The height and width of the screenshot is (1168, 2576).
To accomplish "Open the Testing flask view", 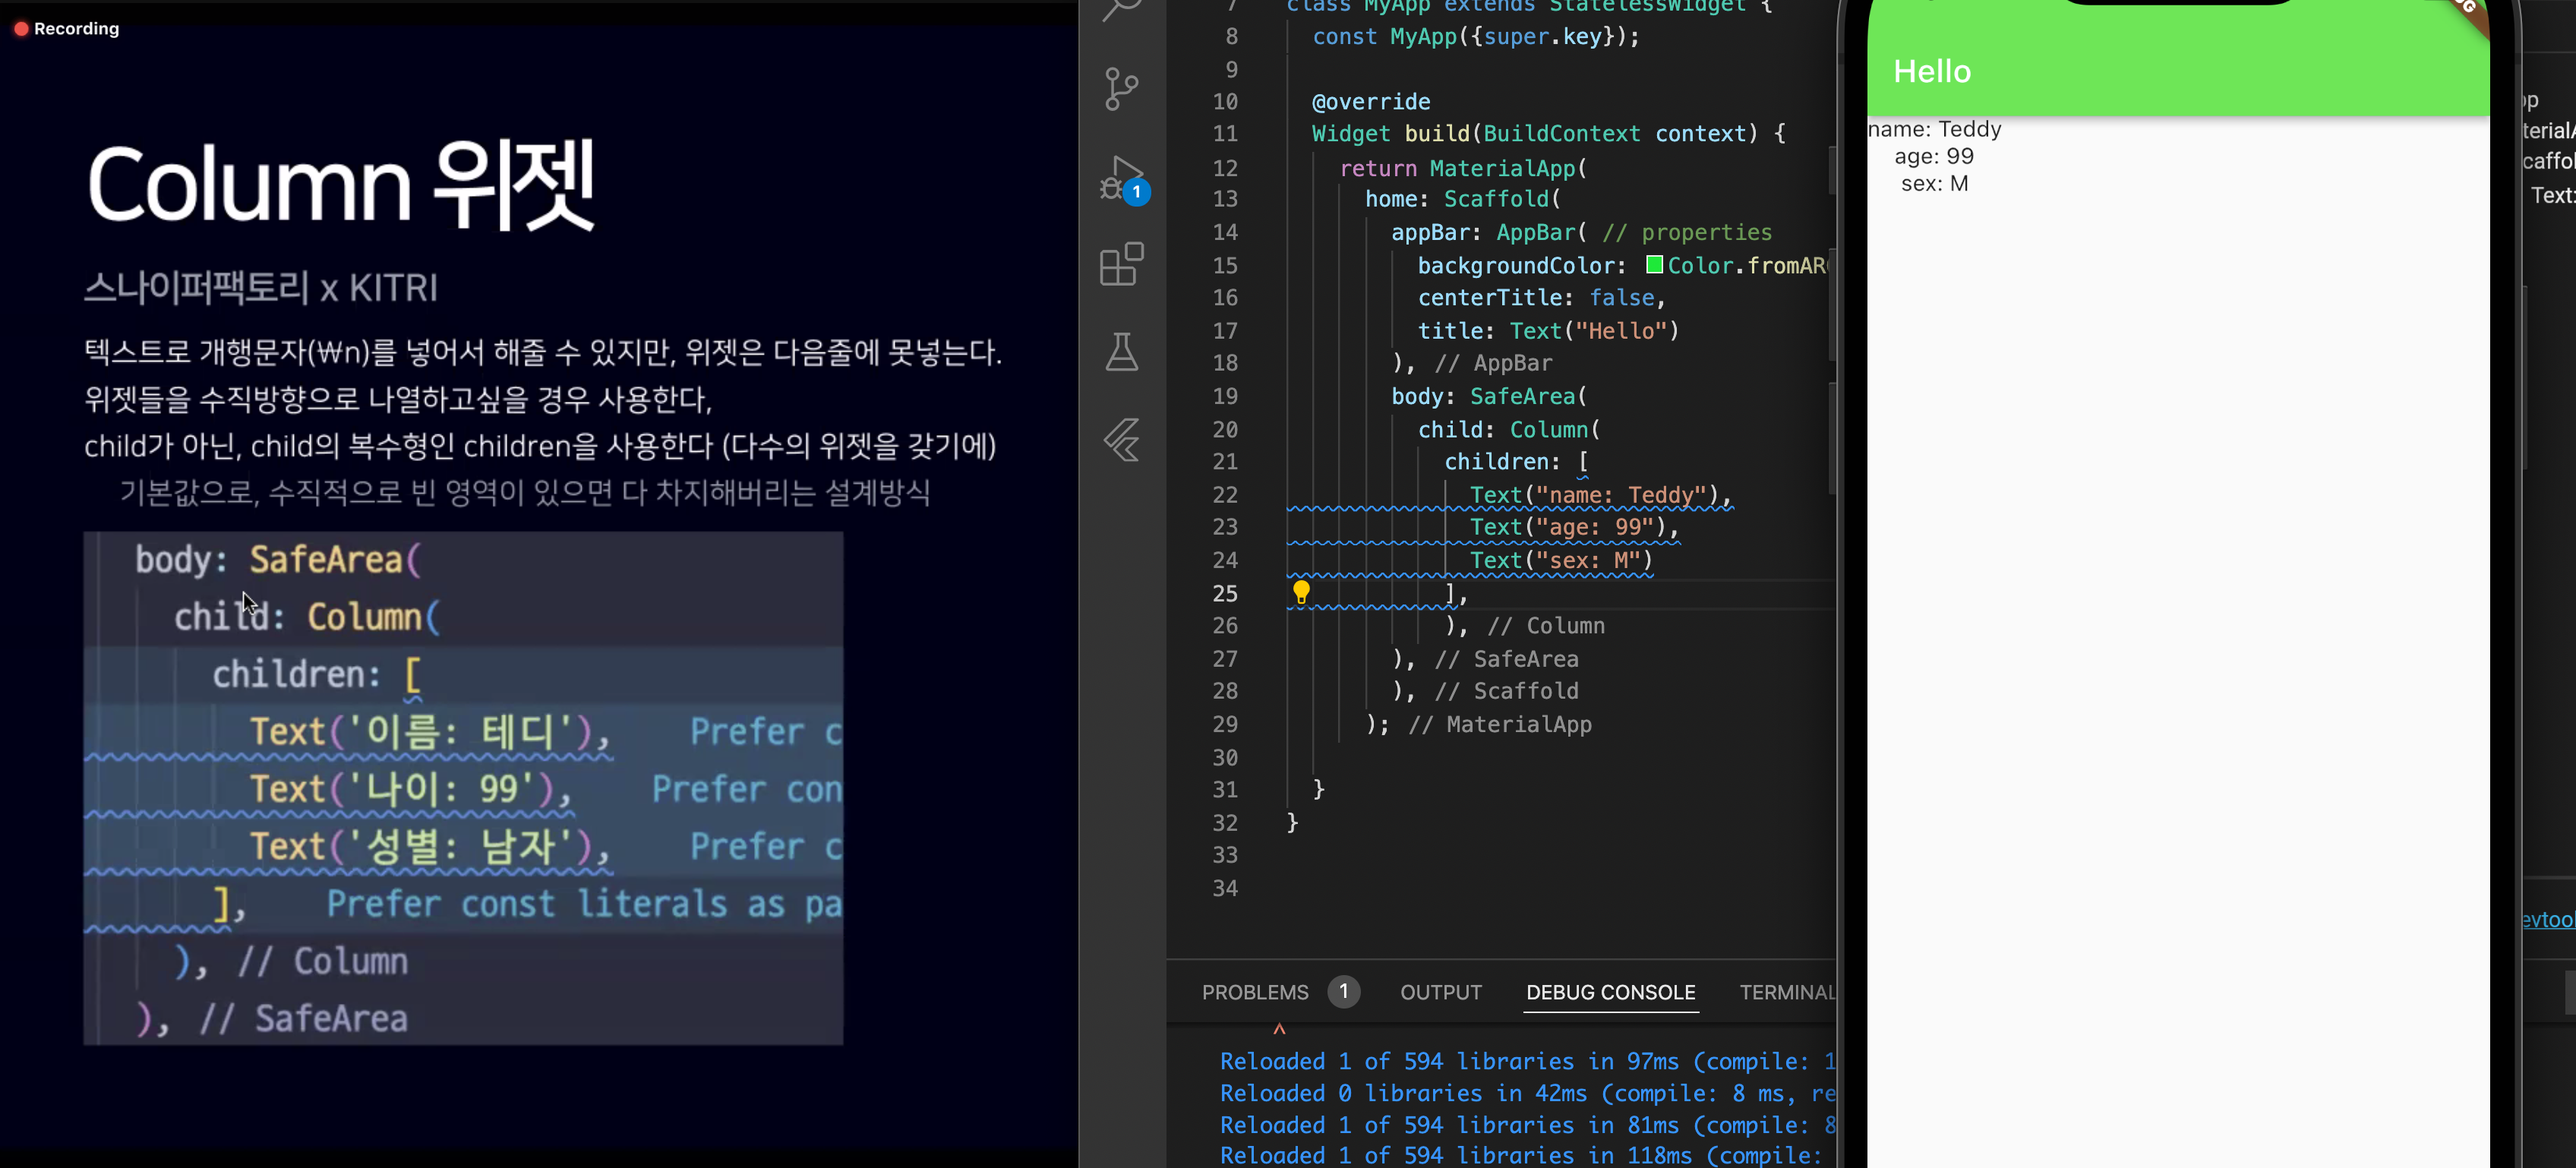I will (x=1121, y=352).
